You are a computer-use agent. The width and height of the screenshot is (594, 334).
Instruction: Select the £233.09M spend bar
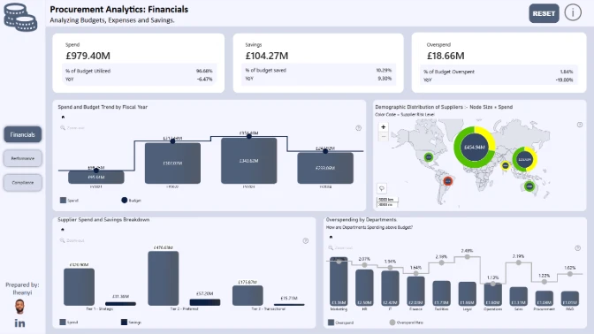pyautogui.click(x=325, y=168)
